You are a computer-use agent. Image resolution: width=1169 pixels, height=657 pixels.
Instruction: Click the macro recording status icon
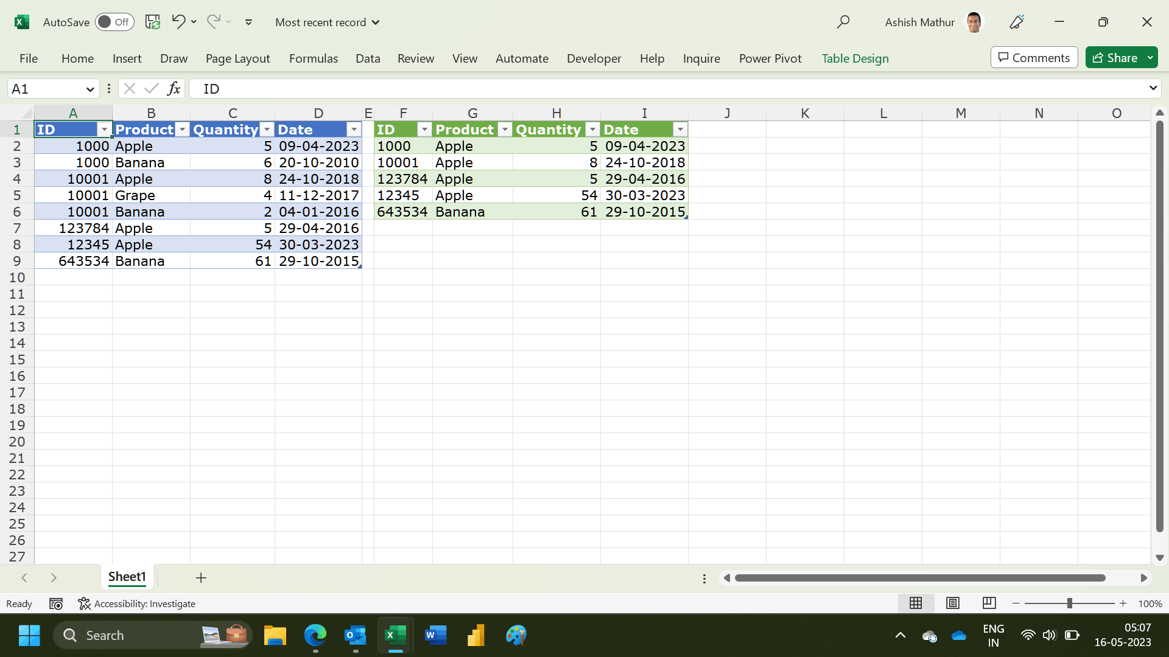click(56, 603)
